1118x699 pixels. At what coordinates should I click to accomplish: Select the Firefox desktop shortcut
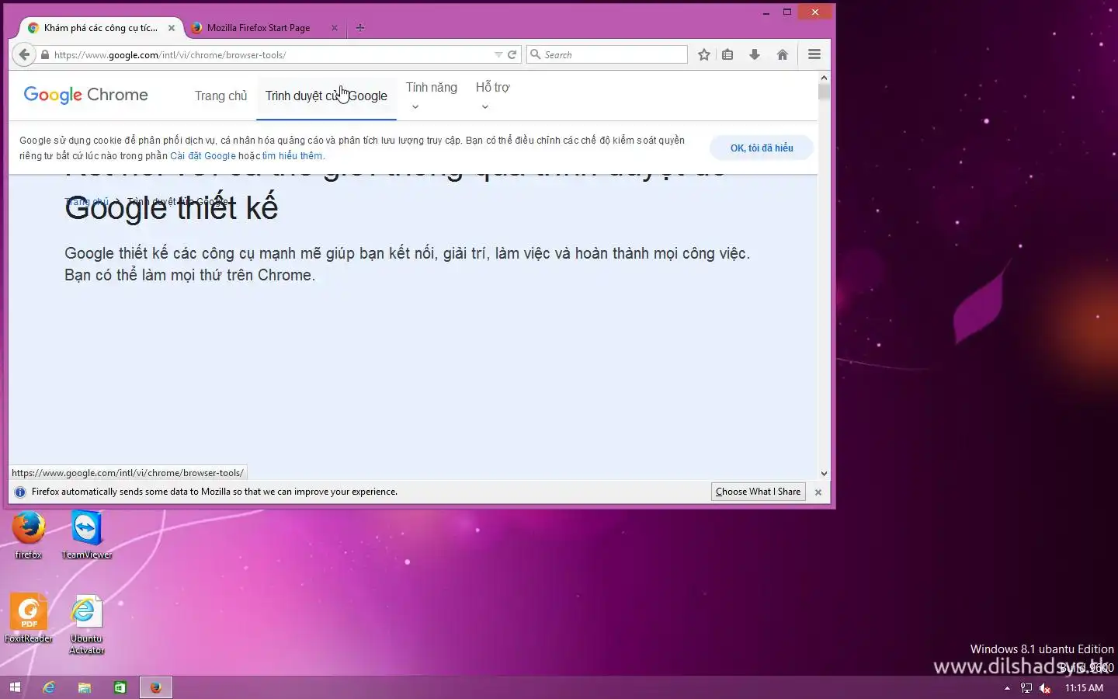(29, 534)
